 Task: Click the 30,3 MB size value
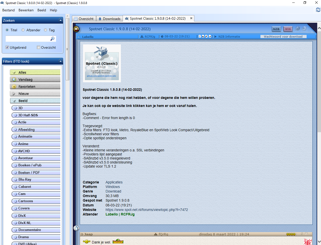(112, 196)
